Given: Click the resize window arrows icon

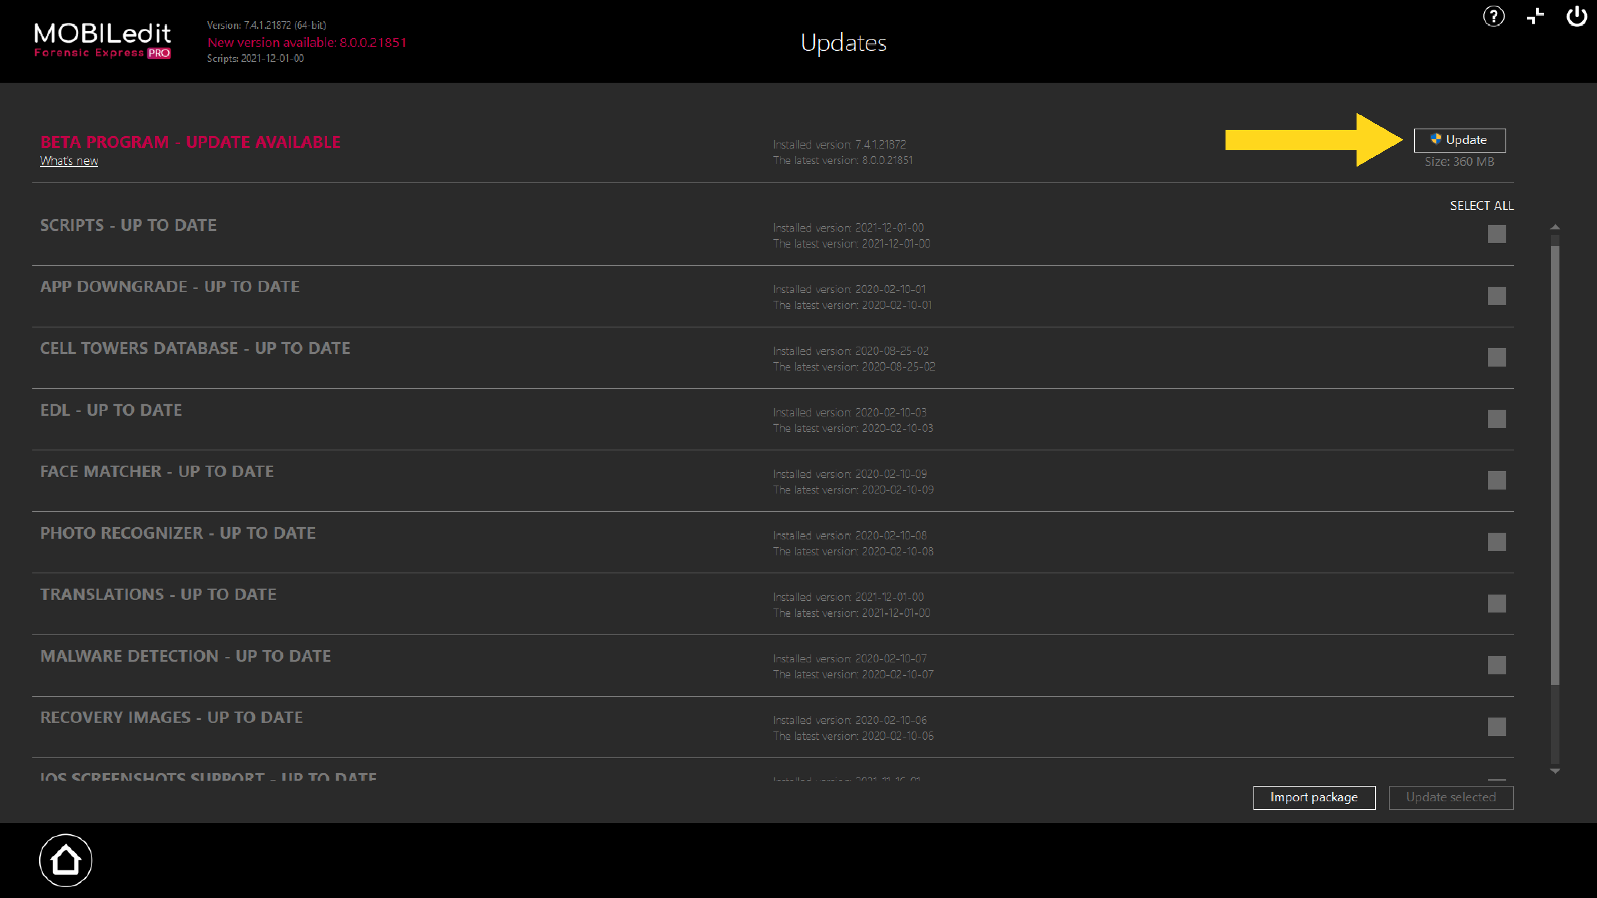Looking at the screenshot, I should [x=1535, y=16].
